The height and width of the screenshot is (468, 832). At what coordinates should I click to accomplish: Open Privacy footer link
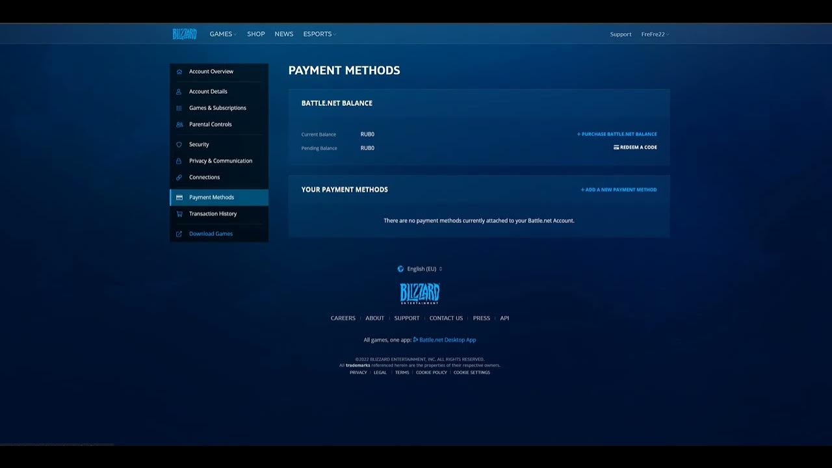pyautogui.click(x=358, y=372)
